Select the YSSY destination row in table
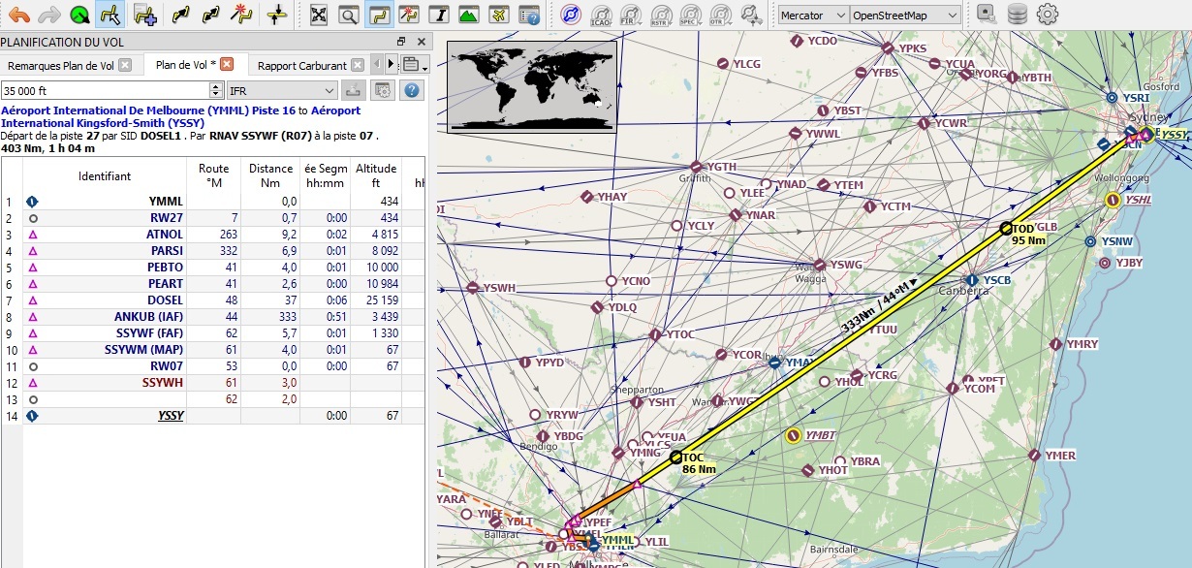 point(171,416)
